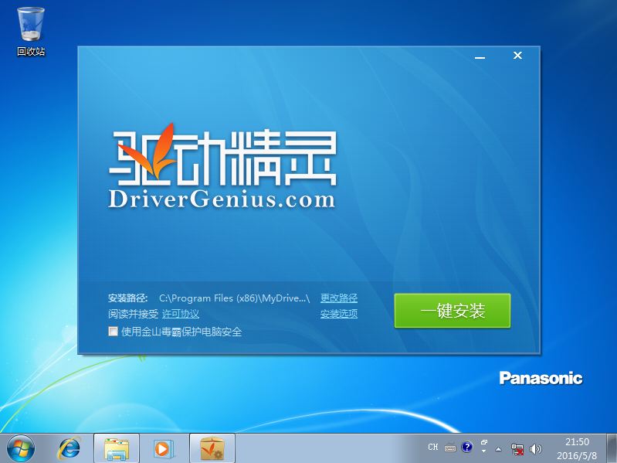The height and width of the screenshot is (463, 617).
Task: Open Windows Media Player taskbar icon
Action: pyautogui.click(x=163, y=448)
